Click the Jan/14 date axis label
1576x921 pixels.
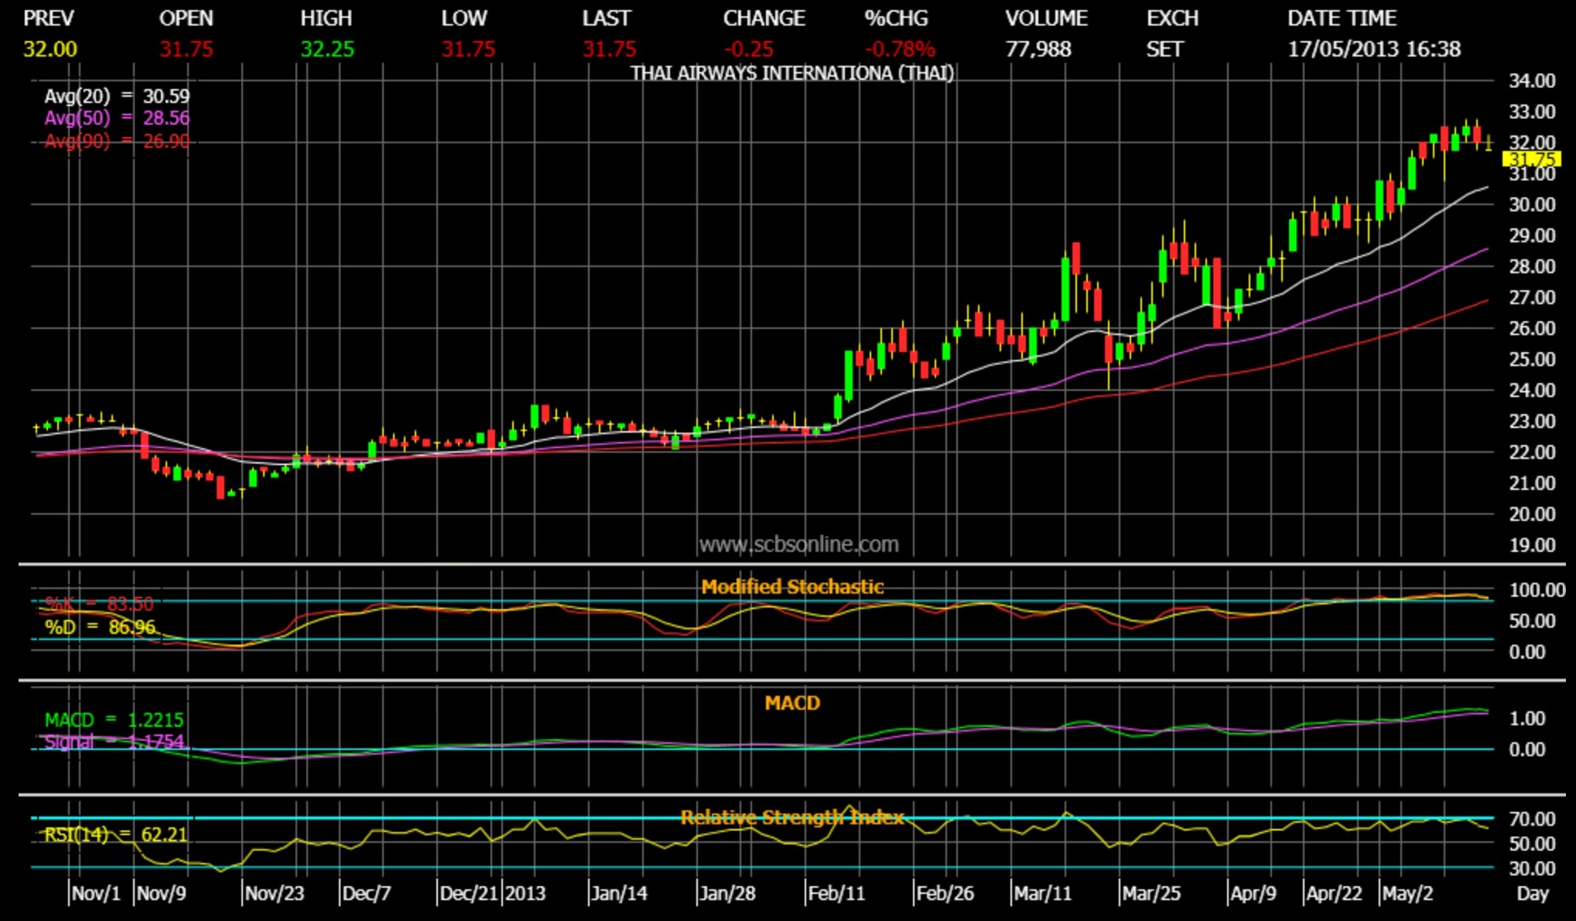tap(619, 893)
